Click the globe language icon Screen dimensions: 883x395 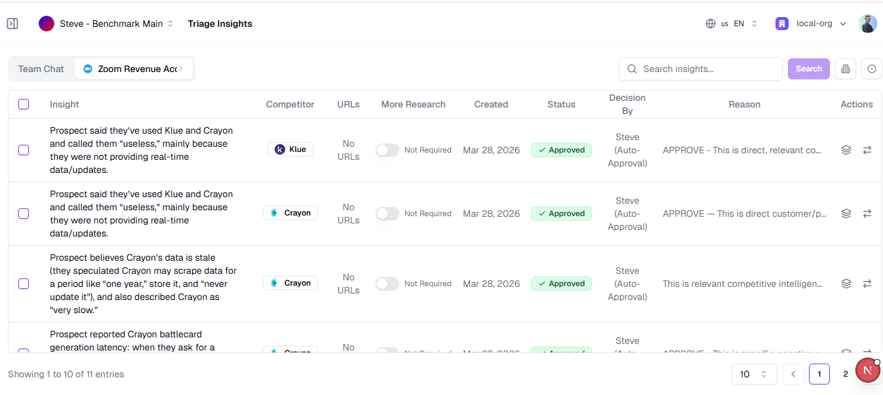[x=711, y=24]
